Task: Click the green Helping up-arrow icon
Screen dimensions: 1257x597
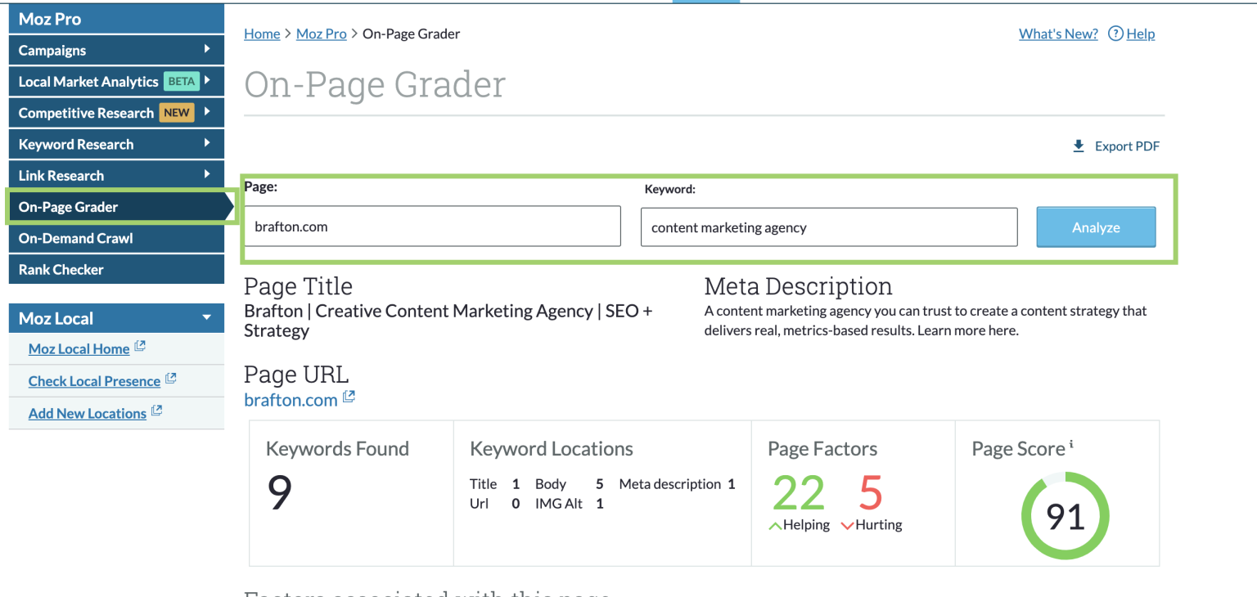Action: [775, 526]
